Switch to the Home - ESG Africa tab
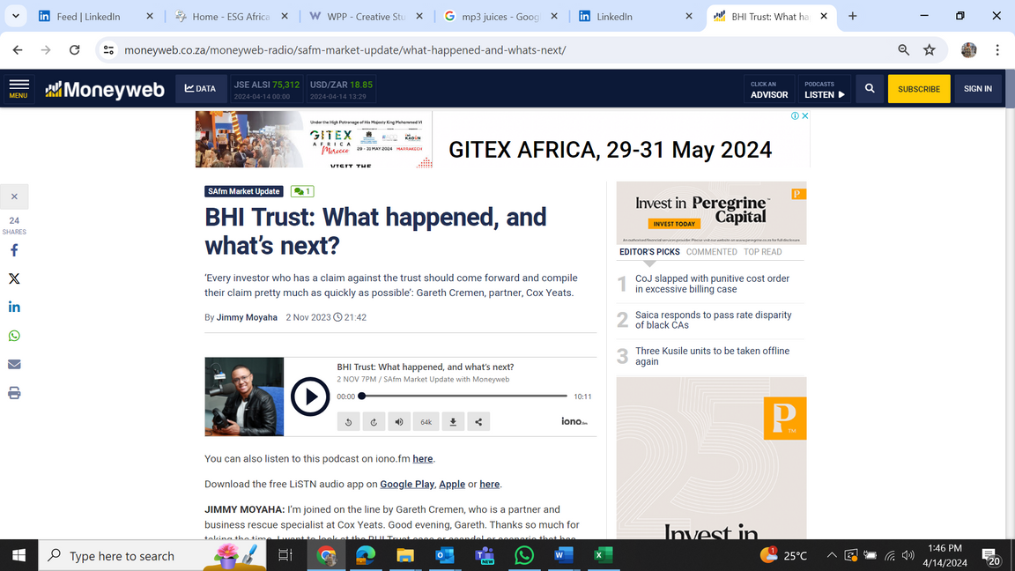 click(231, 17)
